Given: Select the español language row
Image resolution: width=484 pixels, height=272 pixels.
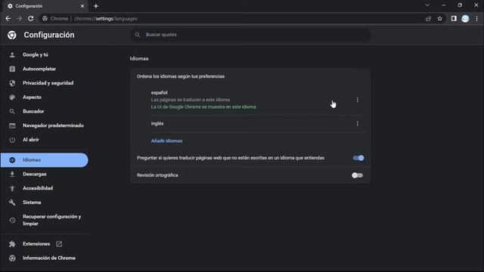Looking at the screenshot, I should [250, 100].
